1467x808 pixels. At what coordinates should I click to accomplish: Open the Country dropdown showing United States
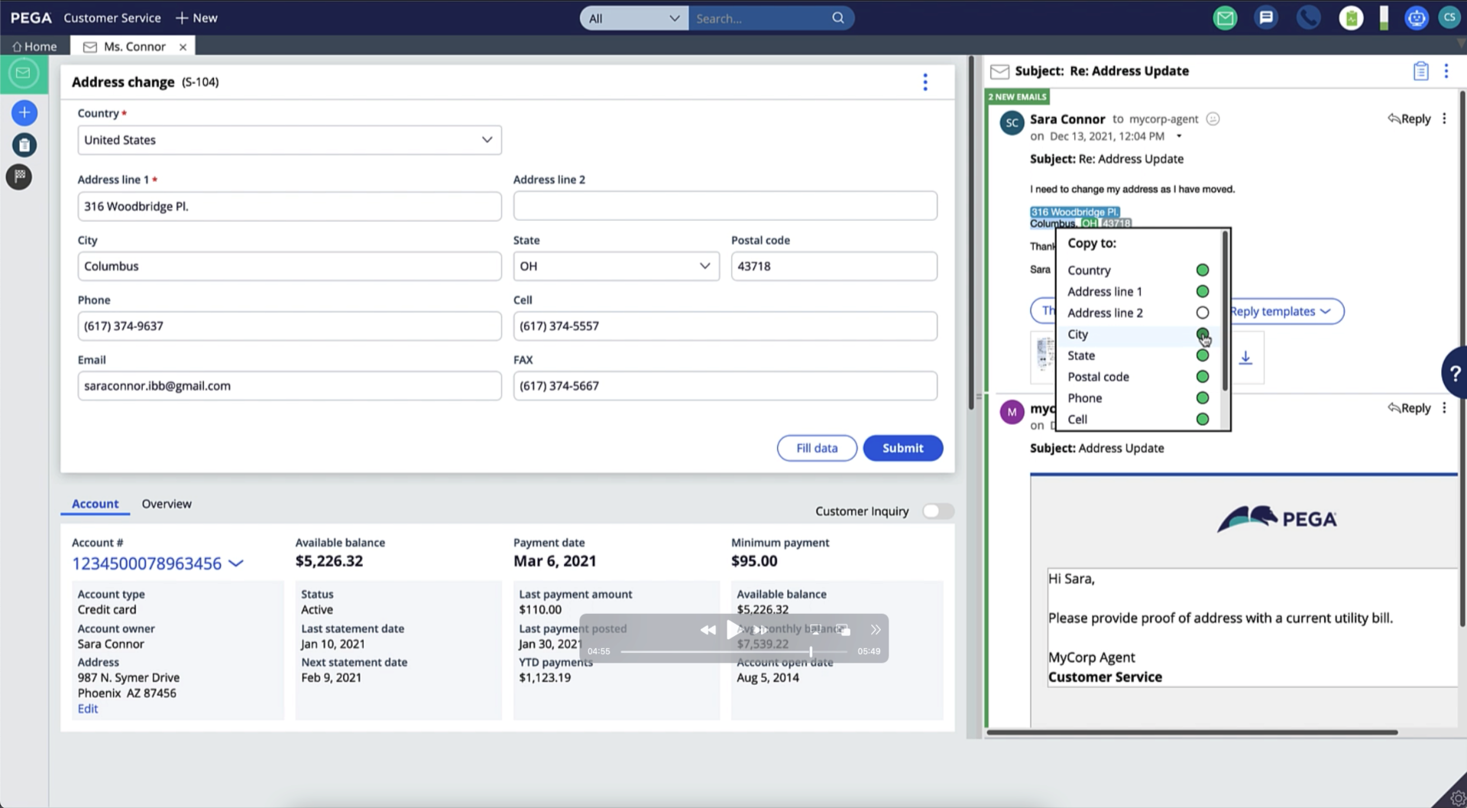[289, 140]
